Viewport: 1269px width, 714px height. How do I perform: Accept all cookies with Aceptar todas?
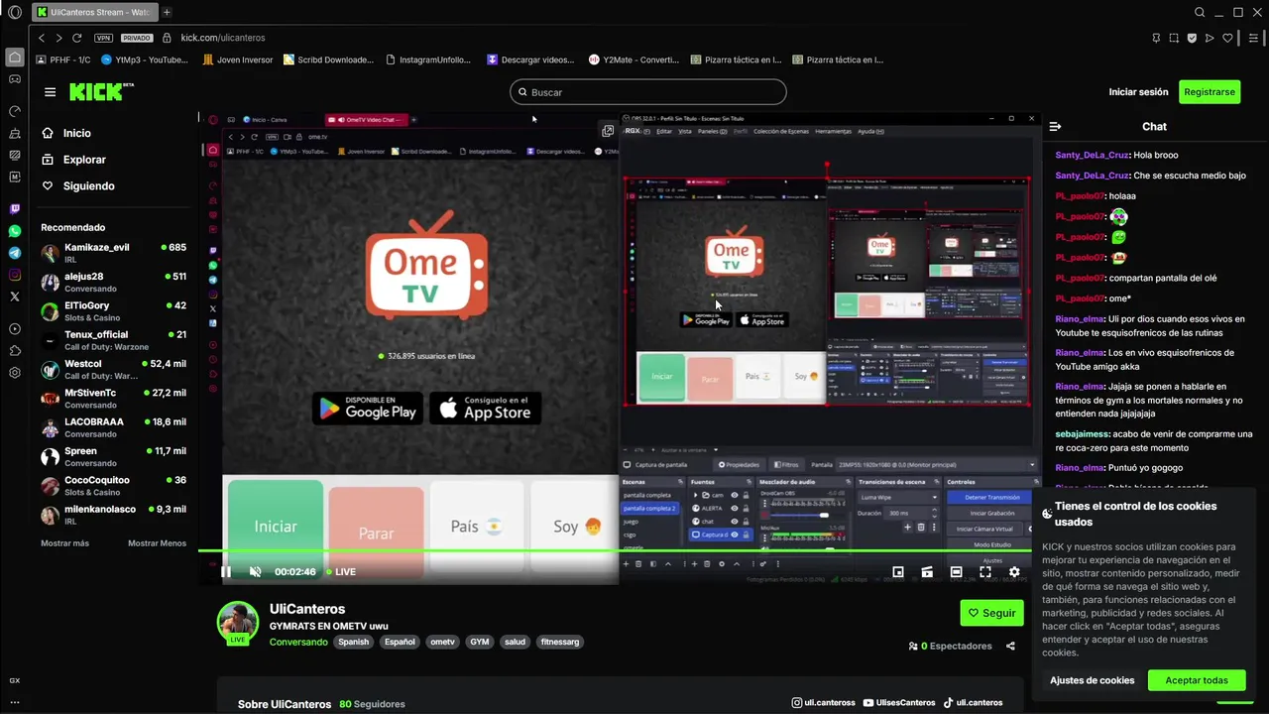coord(1197,680)
